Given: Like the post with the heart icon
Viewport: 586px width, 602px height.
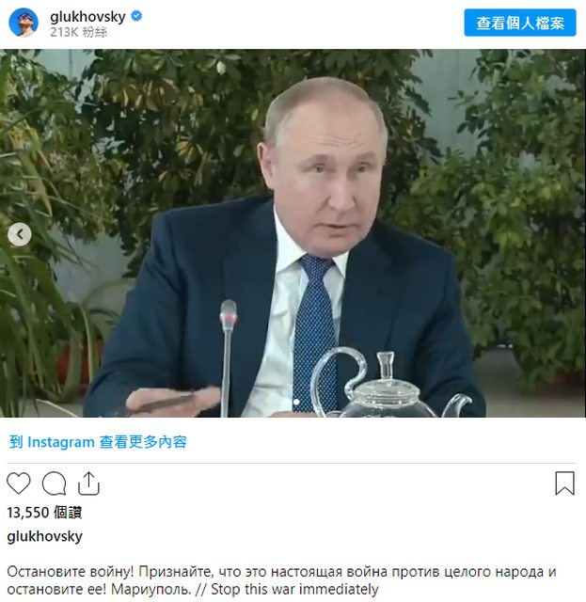Looking at the screenshot, I should [x=19, y=483].
